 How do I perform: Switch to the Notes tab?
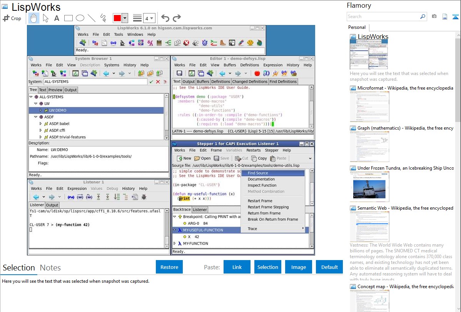click(x=50, y=268)
